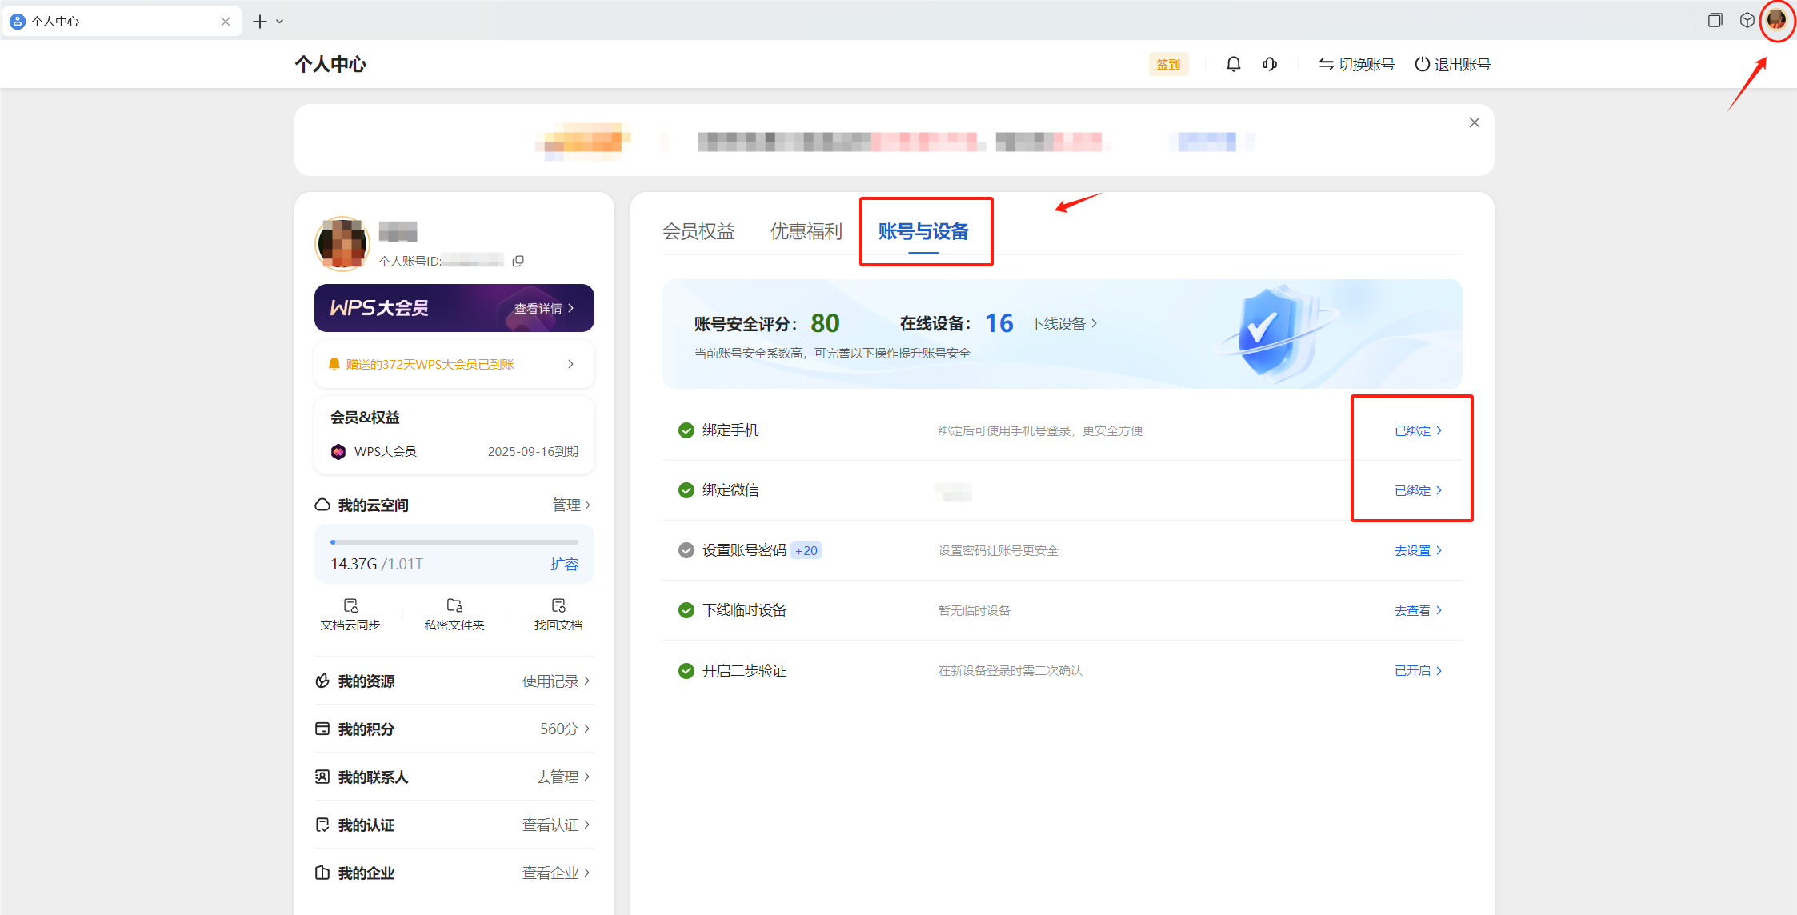Close the top banner

click(1475, 122)
